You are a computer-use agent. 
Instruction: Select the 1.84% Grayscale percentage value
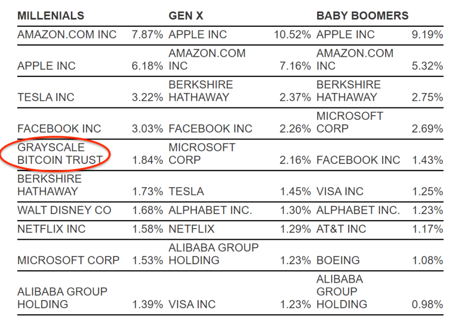point(147,160)
